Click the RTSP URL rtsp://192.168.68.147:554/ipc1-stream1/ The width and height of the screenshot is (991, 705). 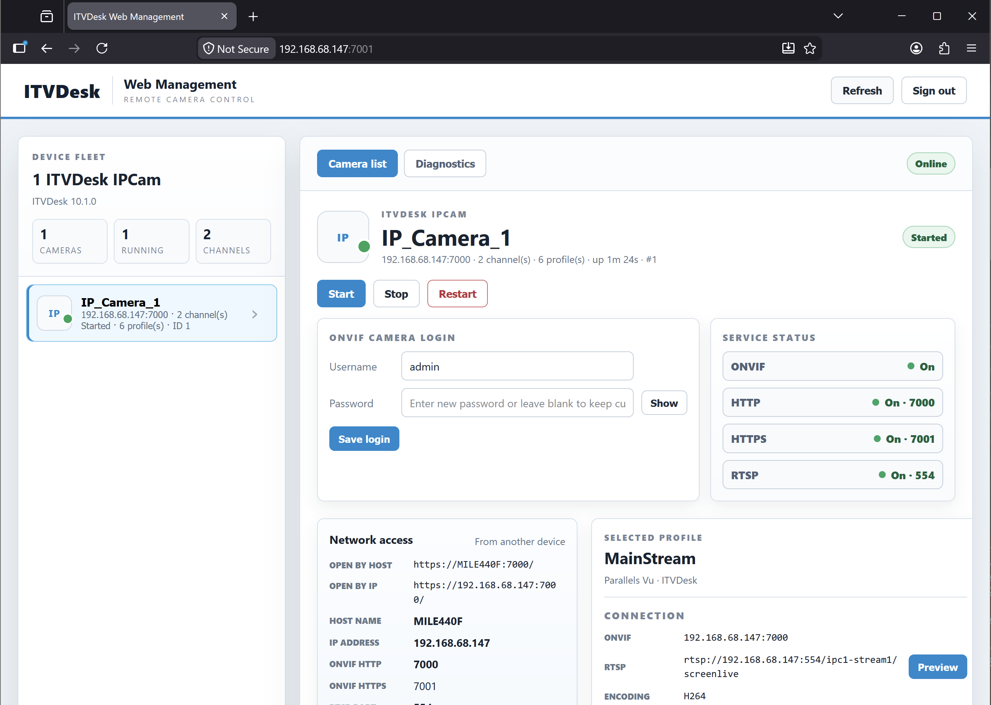[x=790, y=667]
